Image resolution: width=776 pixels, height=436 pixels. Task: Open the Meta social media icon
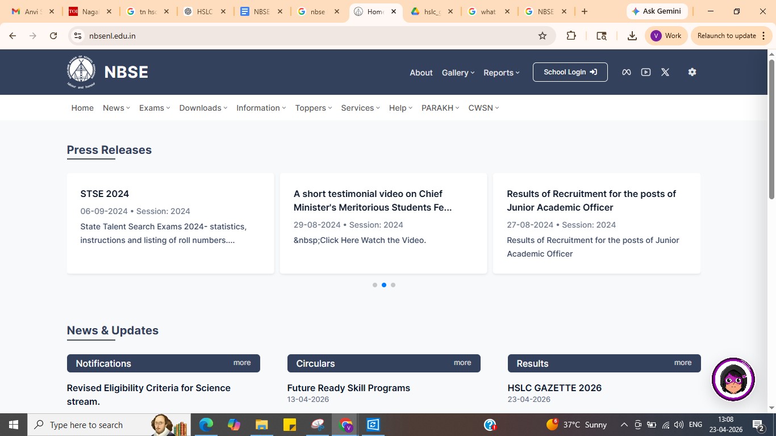(626, 72)
